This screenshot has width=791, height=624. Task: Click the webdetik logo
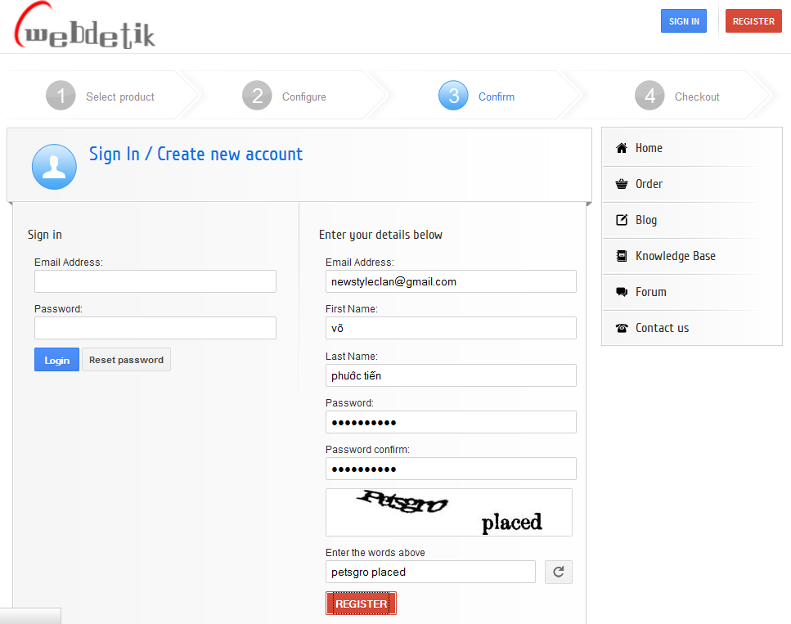(x=84, y=26)
